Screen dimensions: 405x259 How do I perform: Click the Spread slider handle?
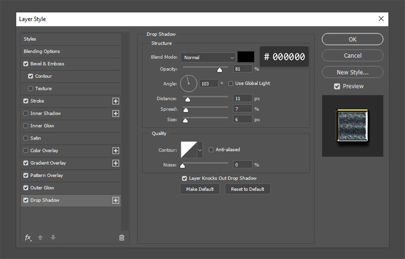pos(186,110)
